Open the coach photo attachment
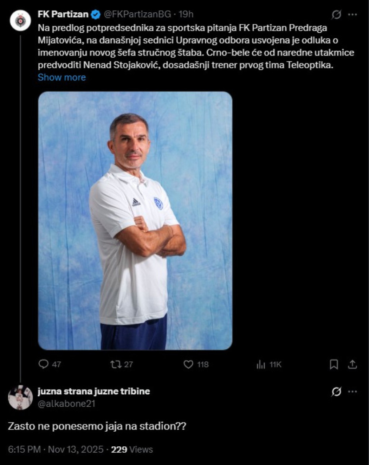Image resolution: width=369 pixels, height=465 pixels. point(135,221)
